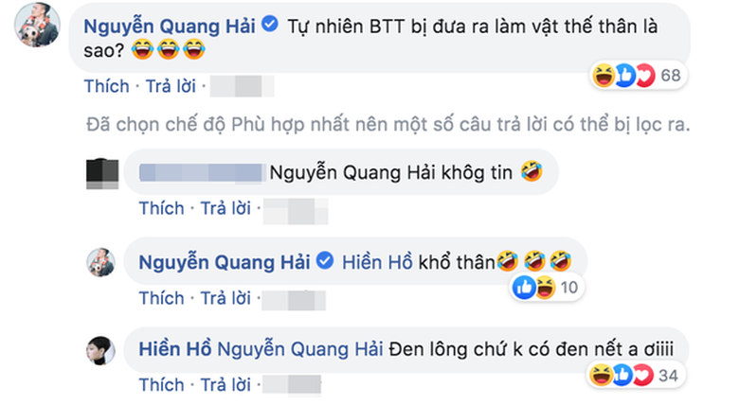Click the 'Đã chọn chế độ Phù hợp nhất' filter notice
Viewport: 739px width, 405px height.
(x=388, y=124)
